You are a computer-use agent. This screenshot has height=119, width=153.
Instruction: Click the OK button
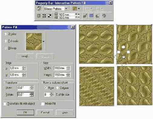click(x=25, y=112)
